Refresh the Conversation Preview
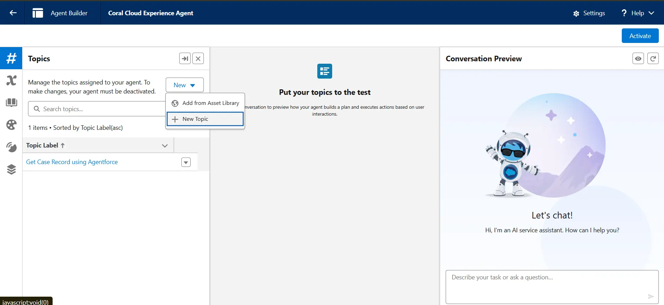 click(653, 59)
